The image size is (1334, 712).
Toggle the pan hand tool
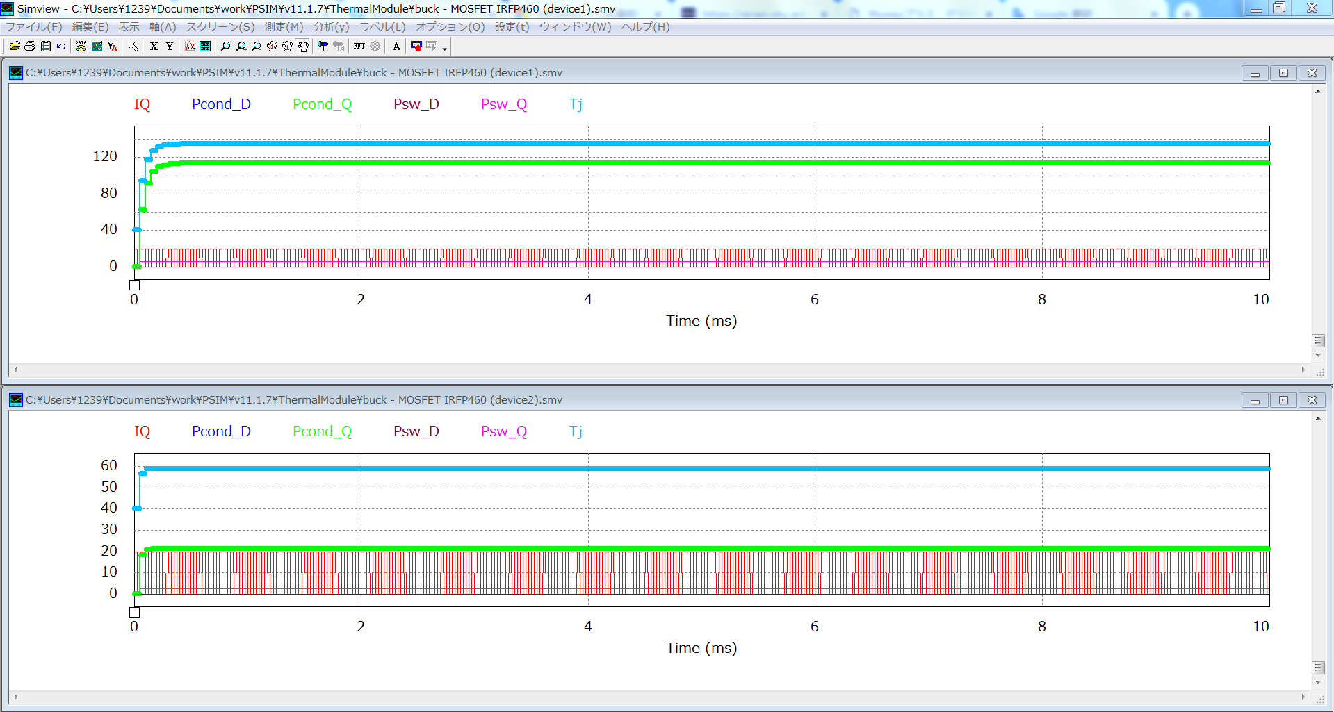coord(303,47)
